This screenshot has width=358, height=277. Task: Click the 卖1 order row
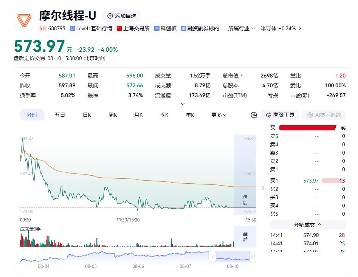(x=308, y=169)
